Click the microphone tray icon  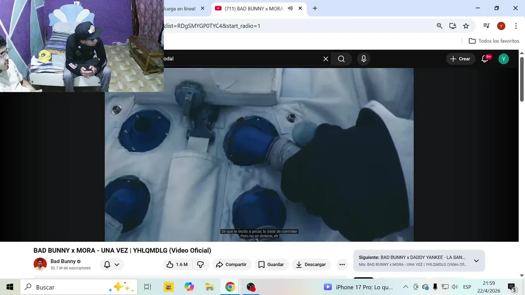point(435,287)
